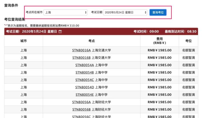Click the 考试时间: 09:00 header text
The image size is (206, 118).
tap(146, 31)
